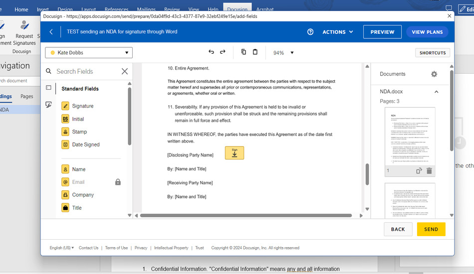Open the English (US) language selector
Image resolution: width=474 pixels, height=274 pixels.
(x=61, y=248)
